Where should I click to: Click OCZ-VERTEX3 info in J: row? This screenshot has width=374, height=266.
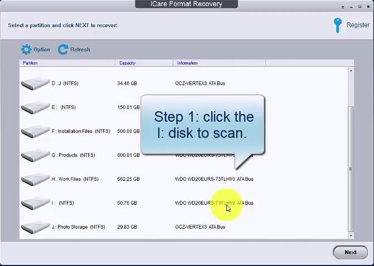point(200,227)
